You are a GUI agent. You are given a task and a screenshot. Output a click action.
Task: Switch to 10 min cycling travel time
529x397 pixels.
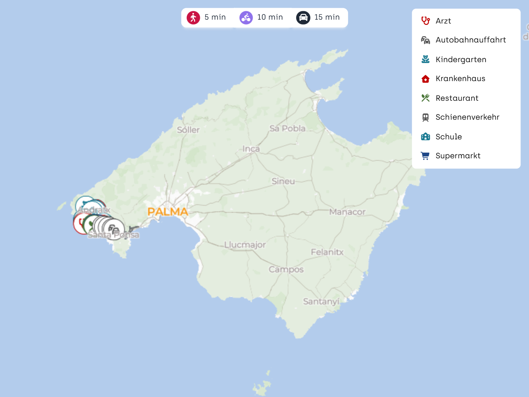261,18
